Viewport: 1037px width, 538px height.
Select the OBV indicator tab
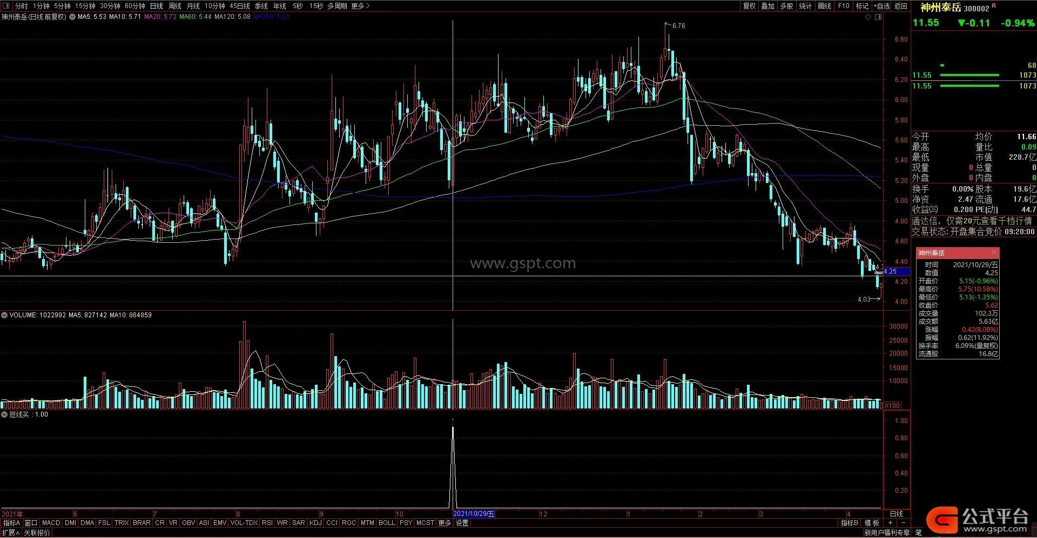188,523
